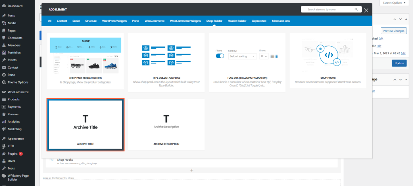The height and width of the screenshot is (186, 413).
Task: Go to Plugins in the sidebar
Action: [13, 153]
